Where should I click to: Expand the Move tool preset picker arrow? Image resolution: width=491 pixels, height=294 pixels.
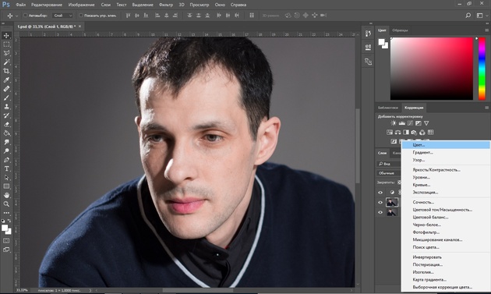coord(16,16)
